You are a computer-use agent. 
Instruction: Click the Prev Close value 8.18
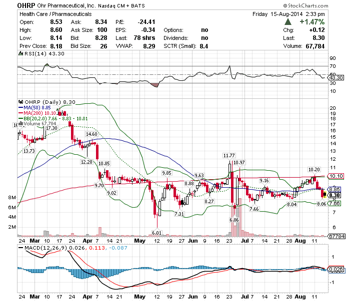click(56, 46)
